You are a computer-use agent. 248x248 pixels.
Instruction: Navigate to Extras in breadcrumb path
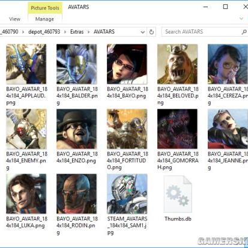pos(77,32)
